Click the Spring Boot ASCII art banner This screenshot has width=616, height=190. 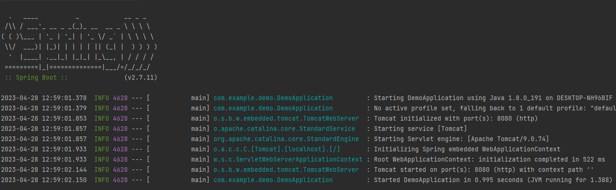pyautogui.click(x=79, y=47)
